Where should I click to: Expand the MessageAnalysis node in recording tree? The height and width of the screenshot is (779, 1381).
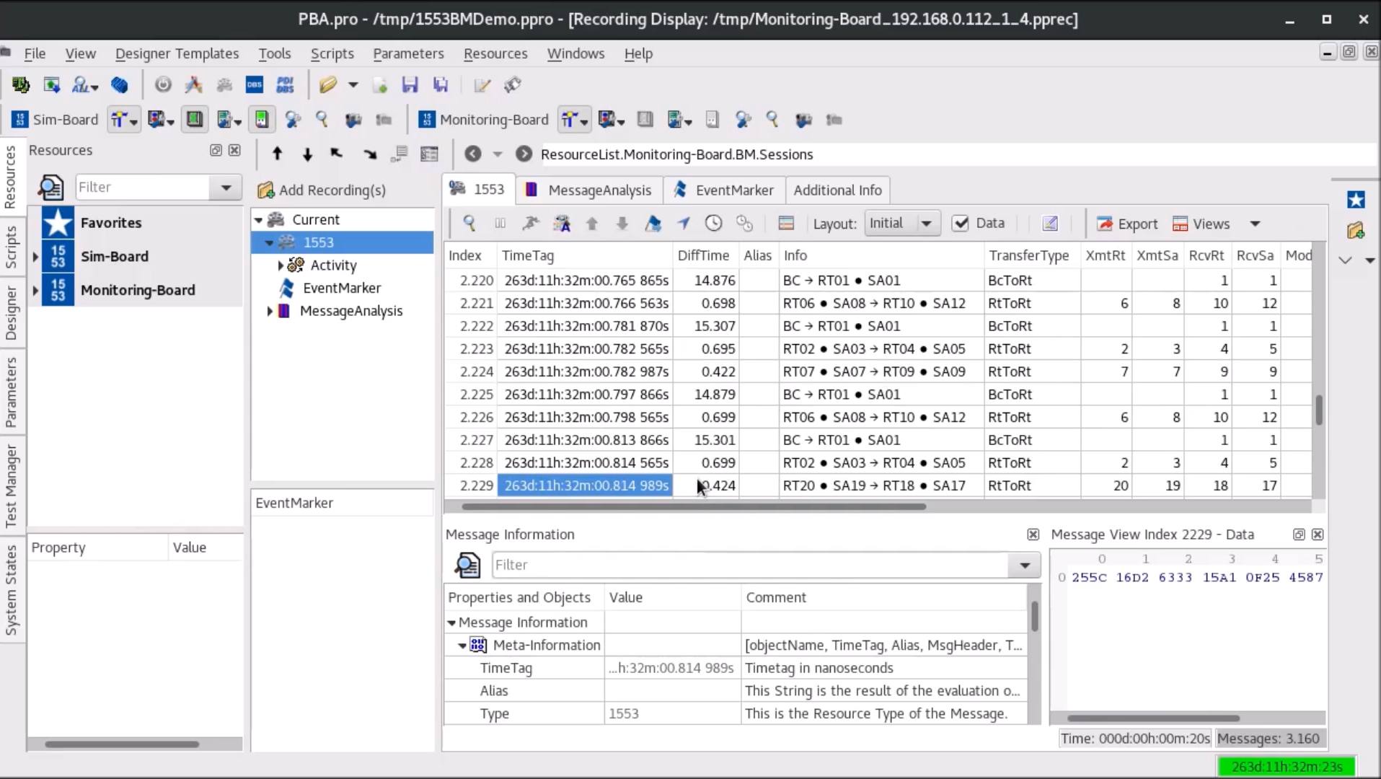pyautogui.click(x=270, y=311)
